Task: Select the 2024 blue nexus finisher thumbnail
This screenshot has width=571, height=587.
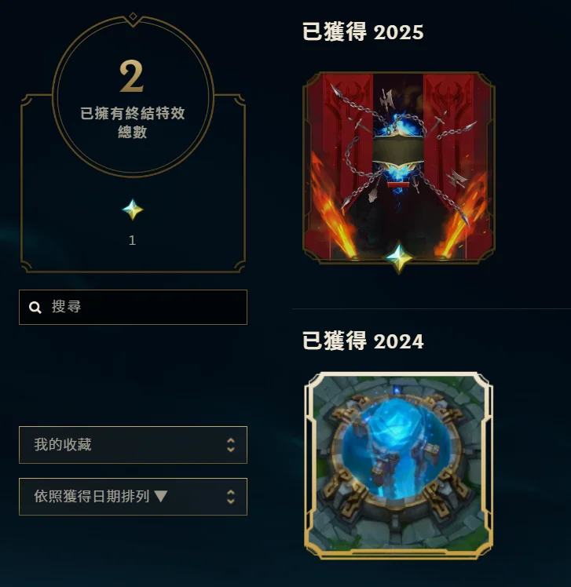Action: (x=399, y=465)
